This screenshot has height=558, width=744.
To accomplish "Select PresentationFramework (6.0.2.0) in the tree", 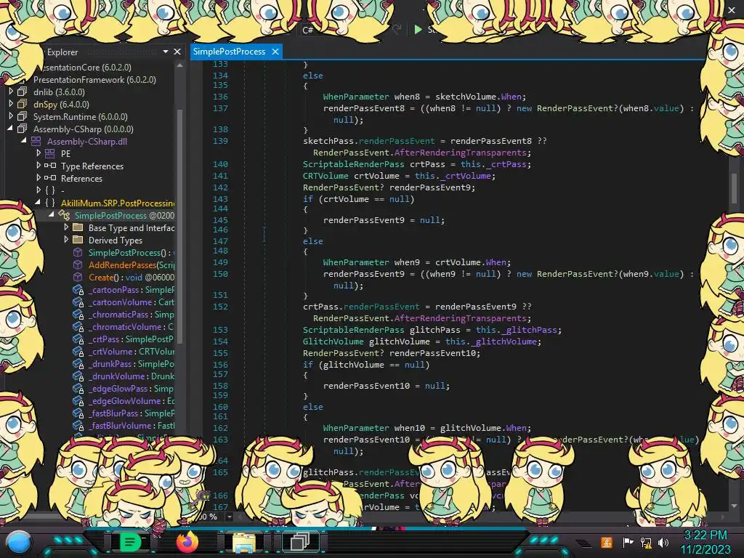I will pyautogui.click(x=94, y=80).
